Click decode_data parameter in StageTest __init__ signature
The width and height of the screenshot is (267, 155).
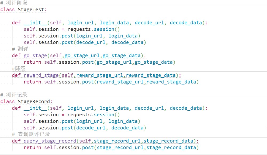click(186, 23)
